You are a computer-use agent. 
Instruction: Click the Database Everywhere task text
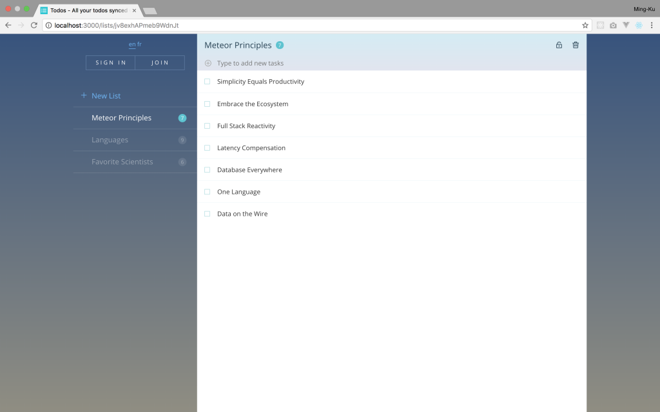point(249,170)
